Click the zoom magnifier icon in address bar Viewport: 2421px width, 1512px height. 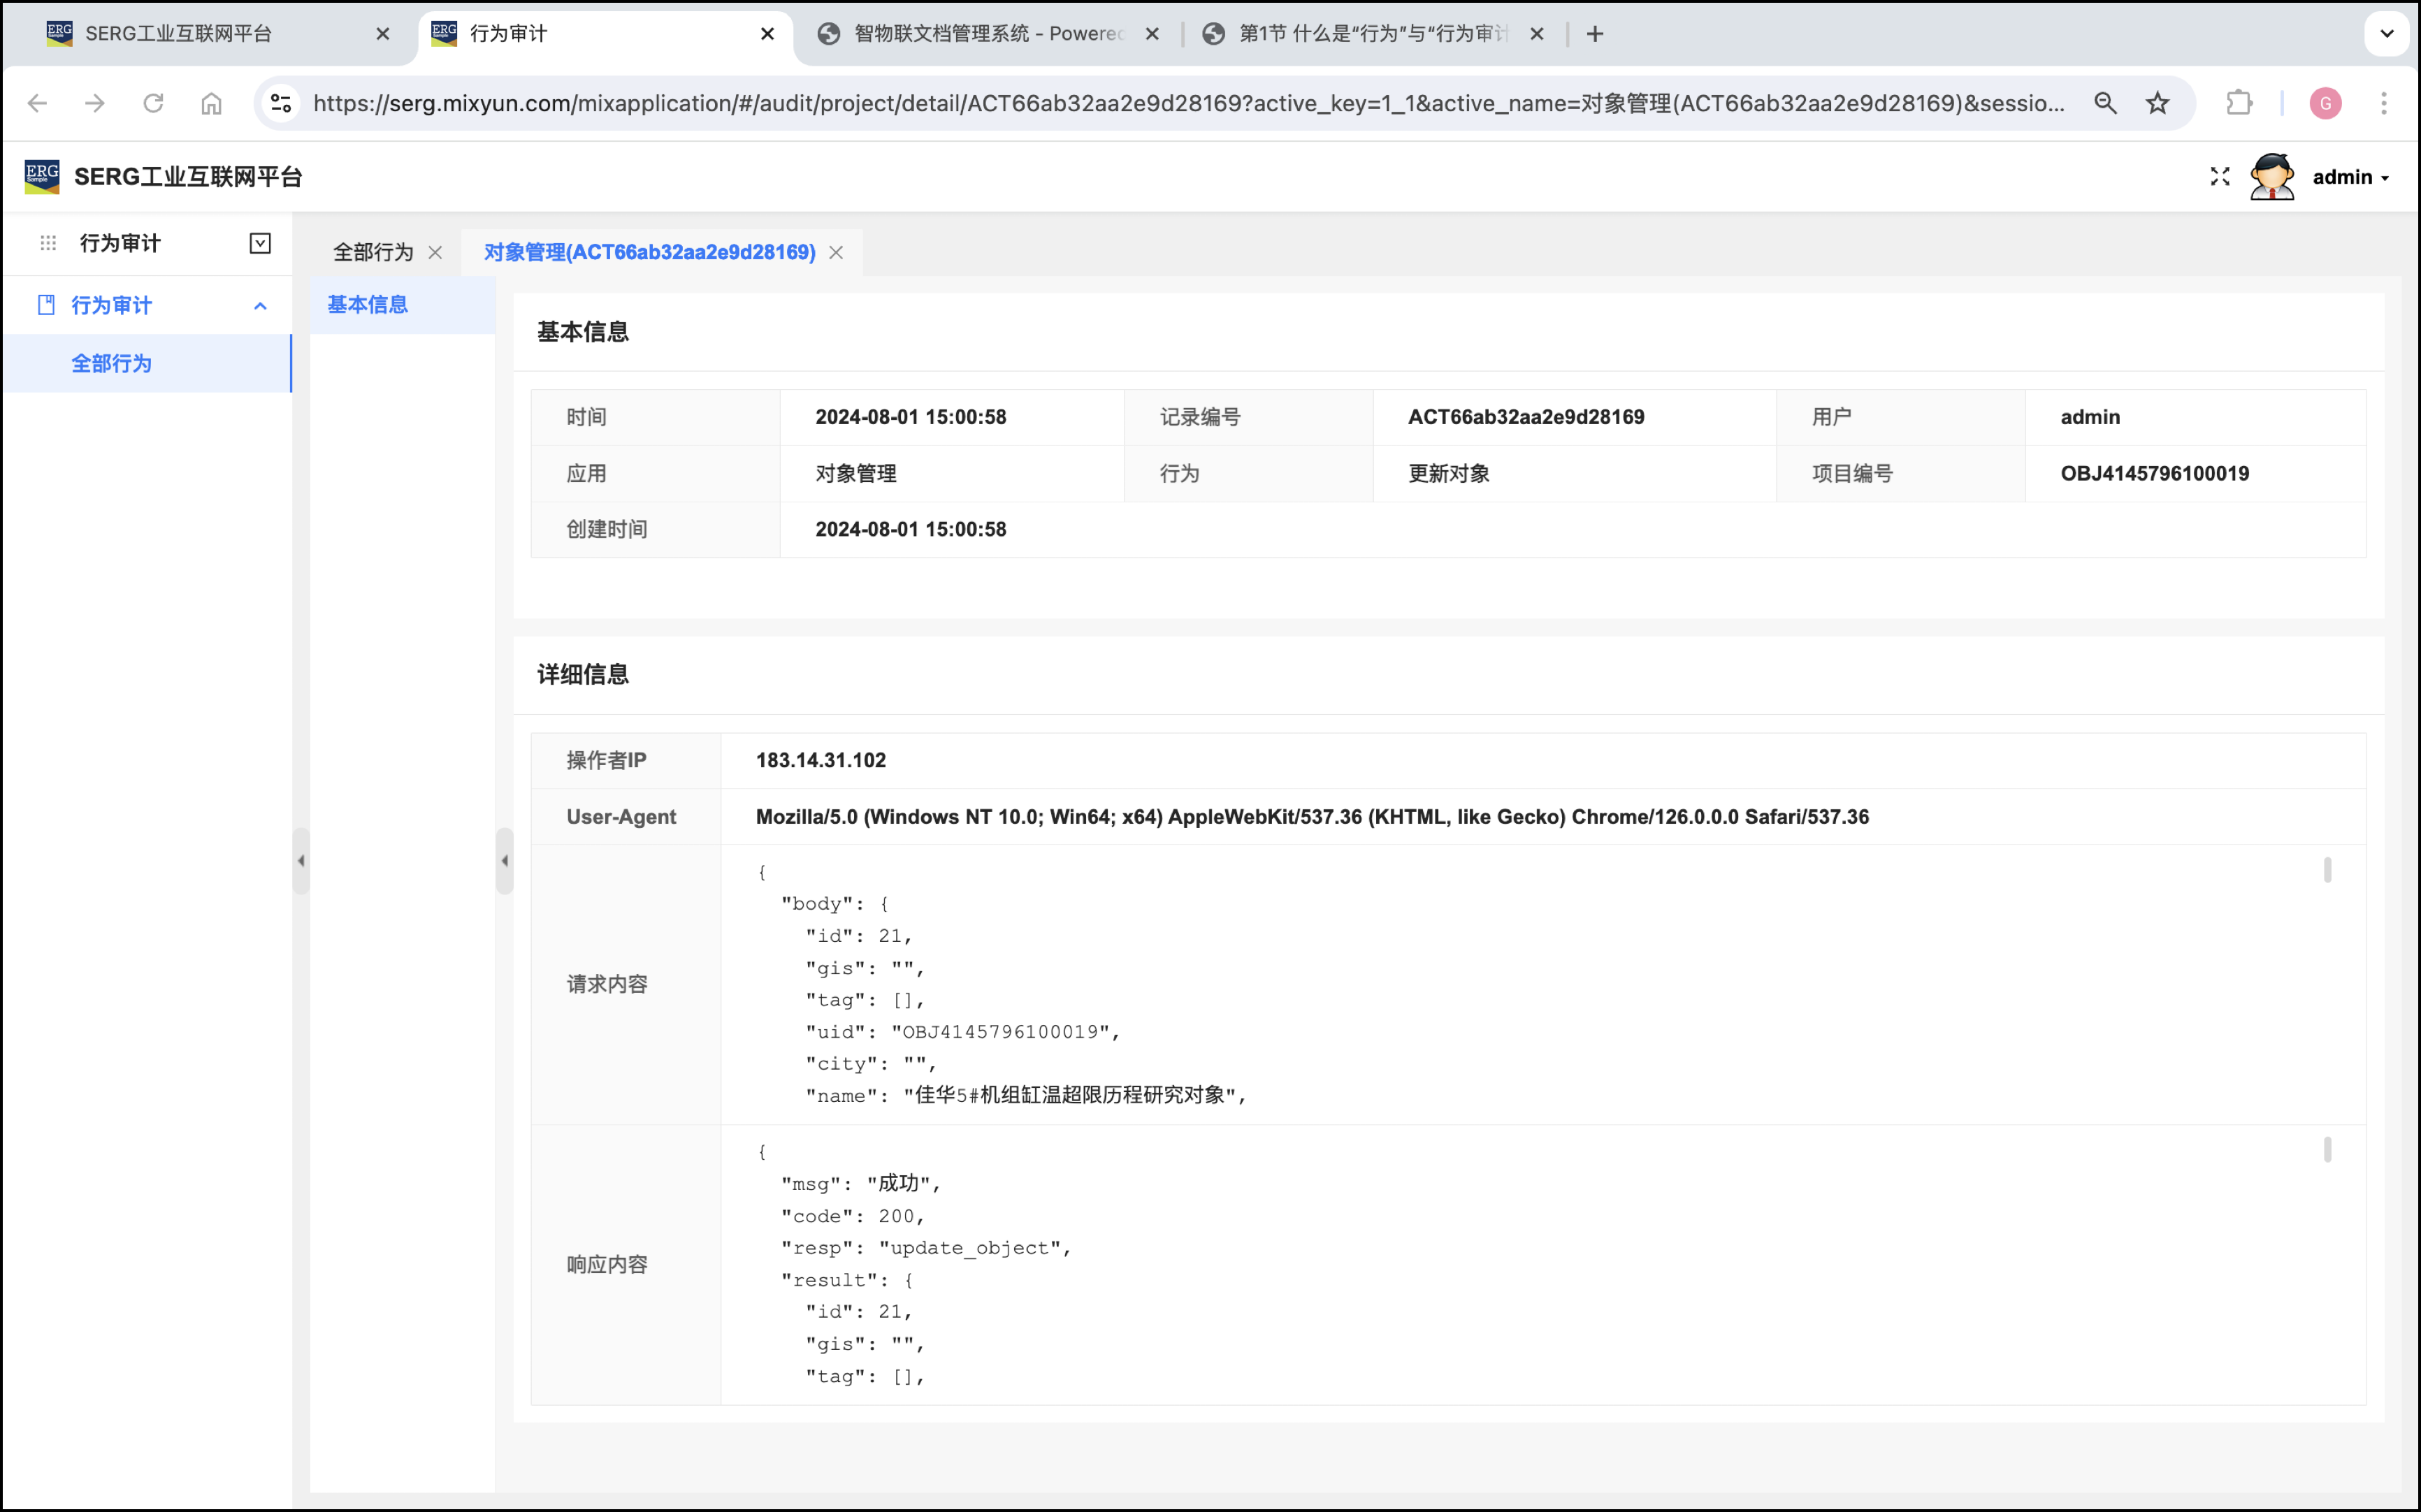click(x=2105, y=103)
